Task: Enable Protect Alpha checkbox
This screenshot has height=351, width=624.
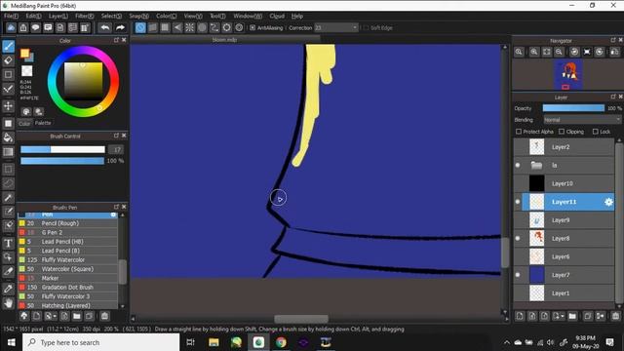Action: coord(519,132)
